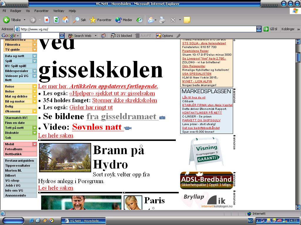Open the Hjelp menu
The height and width of the screenshot is (225, 301).
[72, 11]
